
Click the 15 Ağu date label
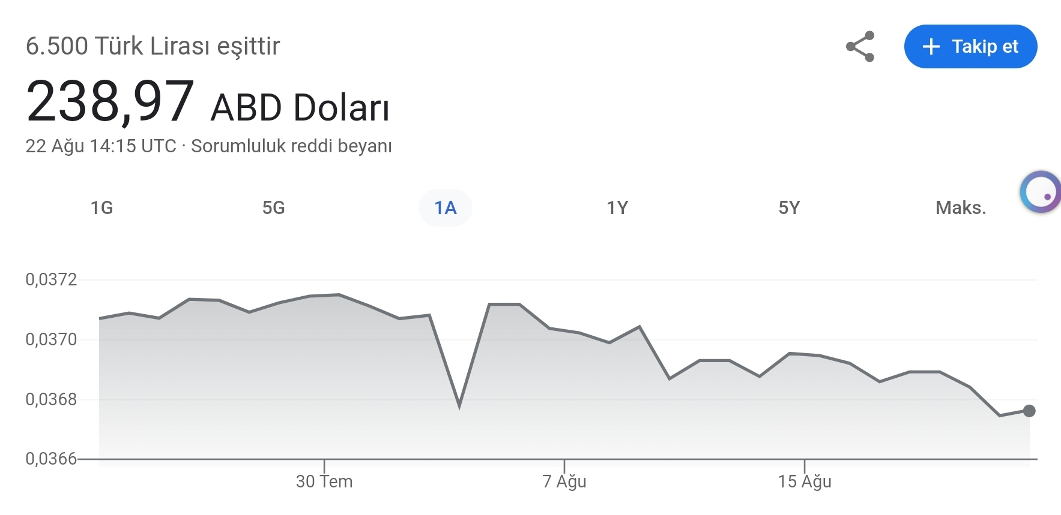(804, 481)
